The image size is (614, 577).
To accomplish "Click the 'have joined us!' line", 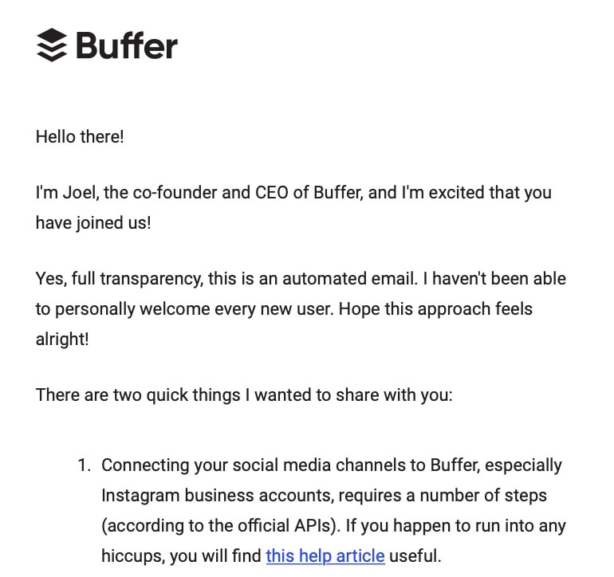I will coord(93,222).
